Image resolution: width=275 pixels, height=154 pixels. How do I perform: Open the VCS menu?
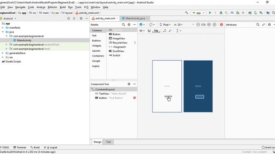86,7
